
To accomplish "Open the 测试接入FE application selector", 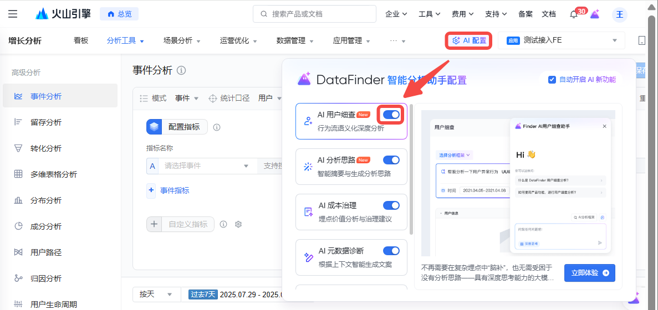I will (562, 40).
